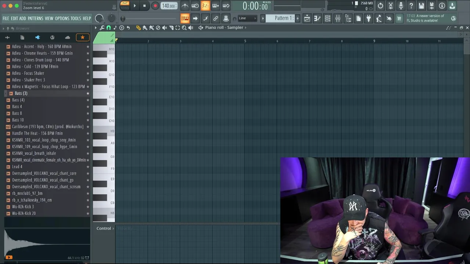
Task: Start playback with Play button
Action: [135, 5]
